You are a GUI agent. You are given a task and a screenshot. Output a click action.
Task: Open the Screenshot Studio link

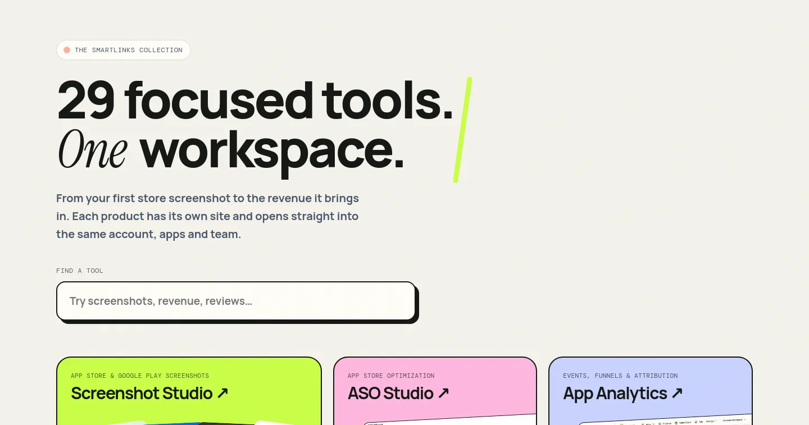[150, 393]
